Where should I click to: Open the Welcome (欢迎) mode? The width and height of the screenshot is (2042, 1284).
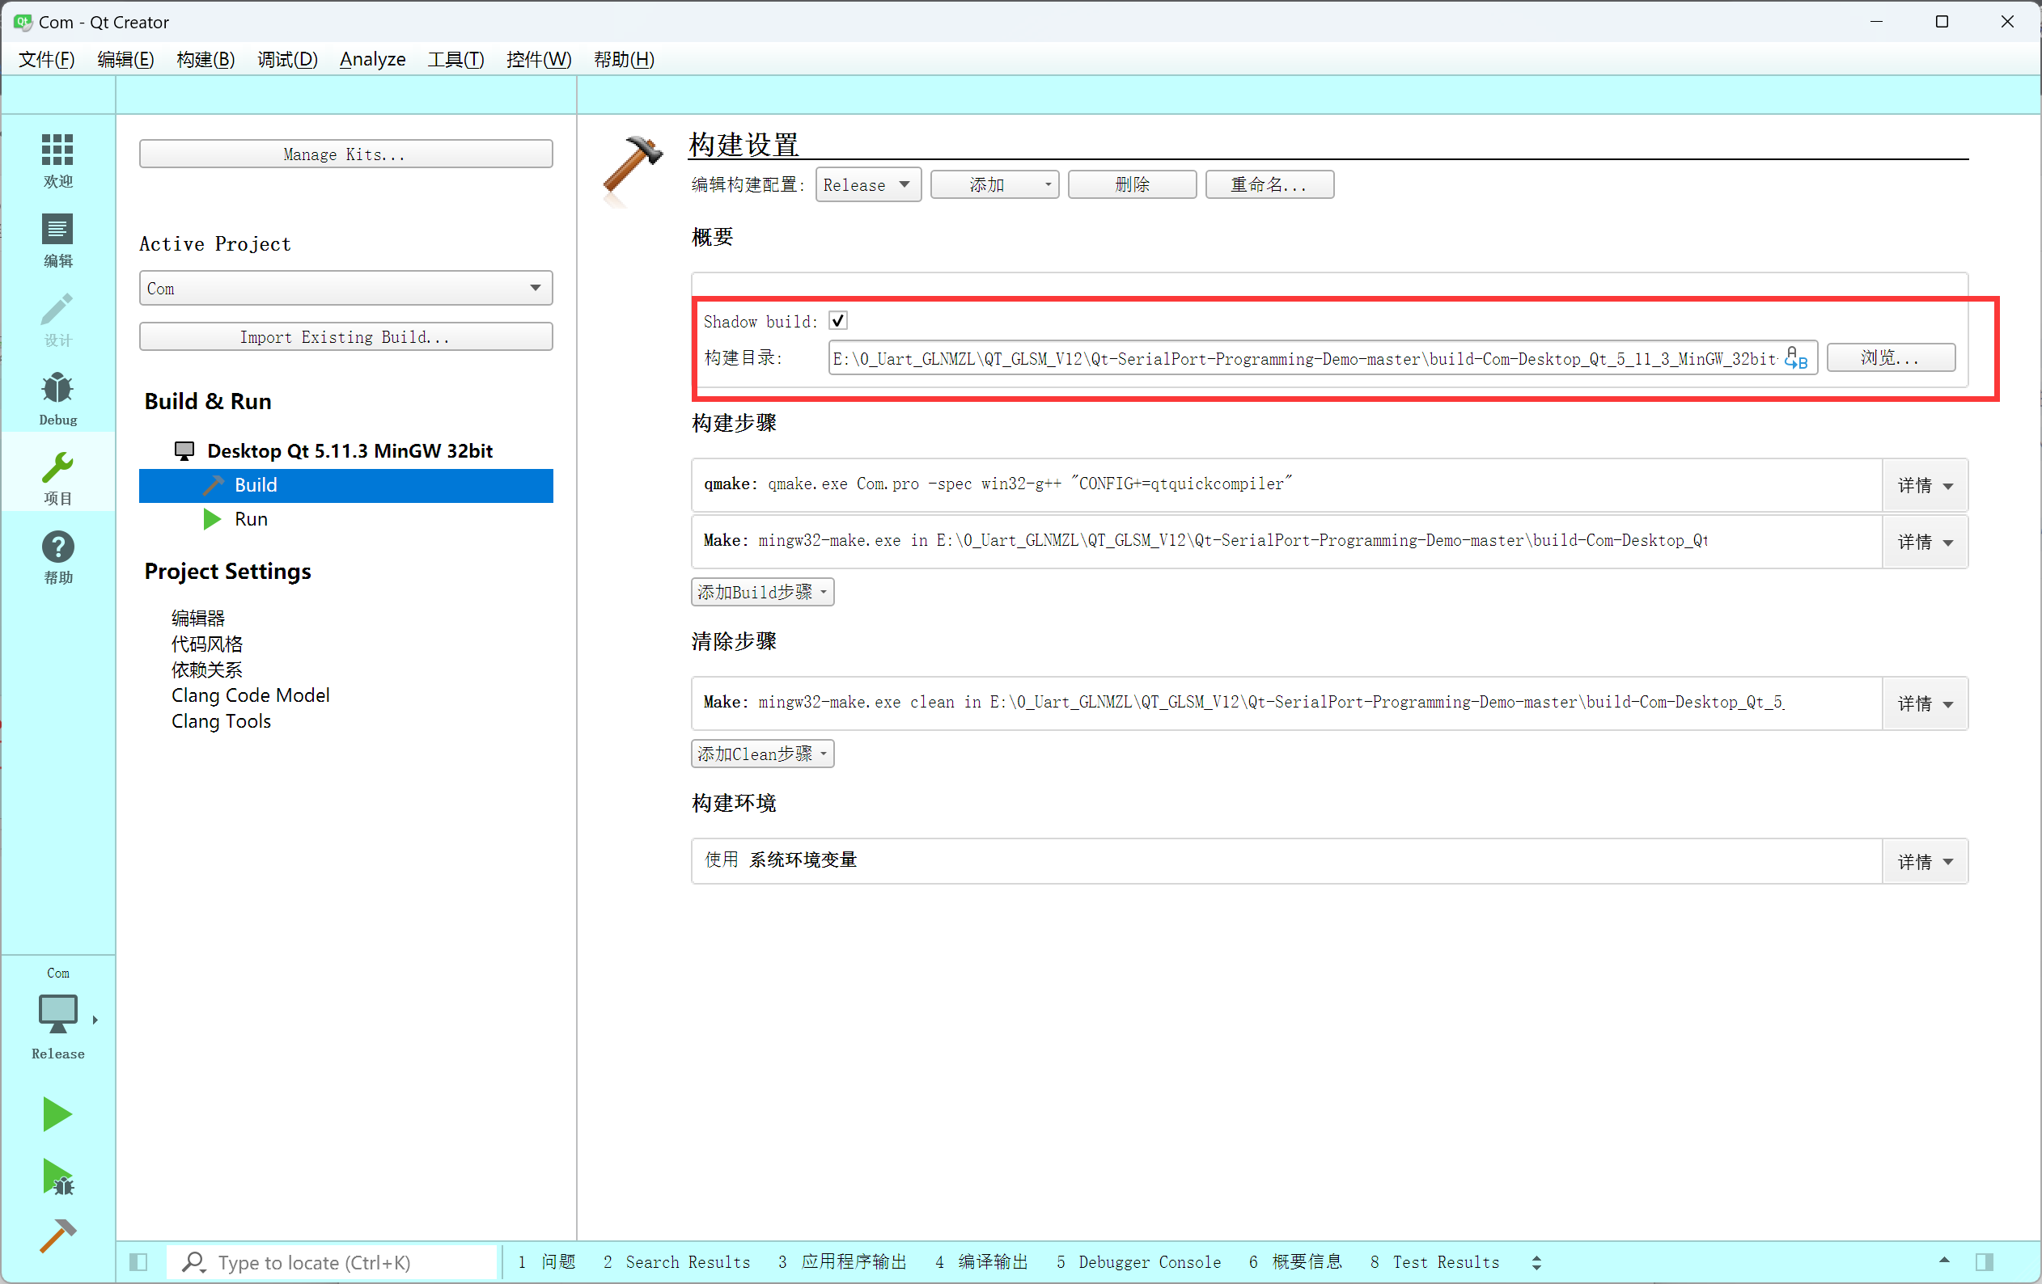click(x=57, y=159)
